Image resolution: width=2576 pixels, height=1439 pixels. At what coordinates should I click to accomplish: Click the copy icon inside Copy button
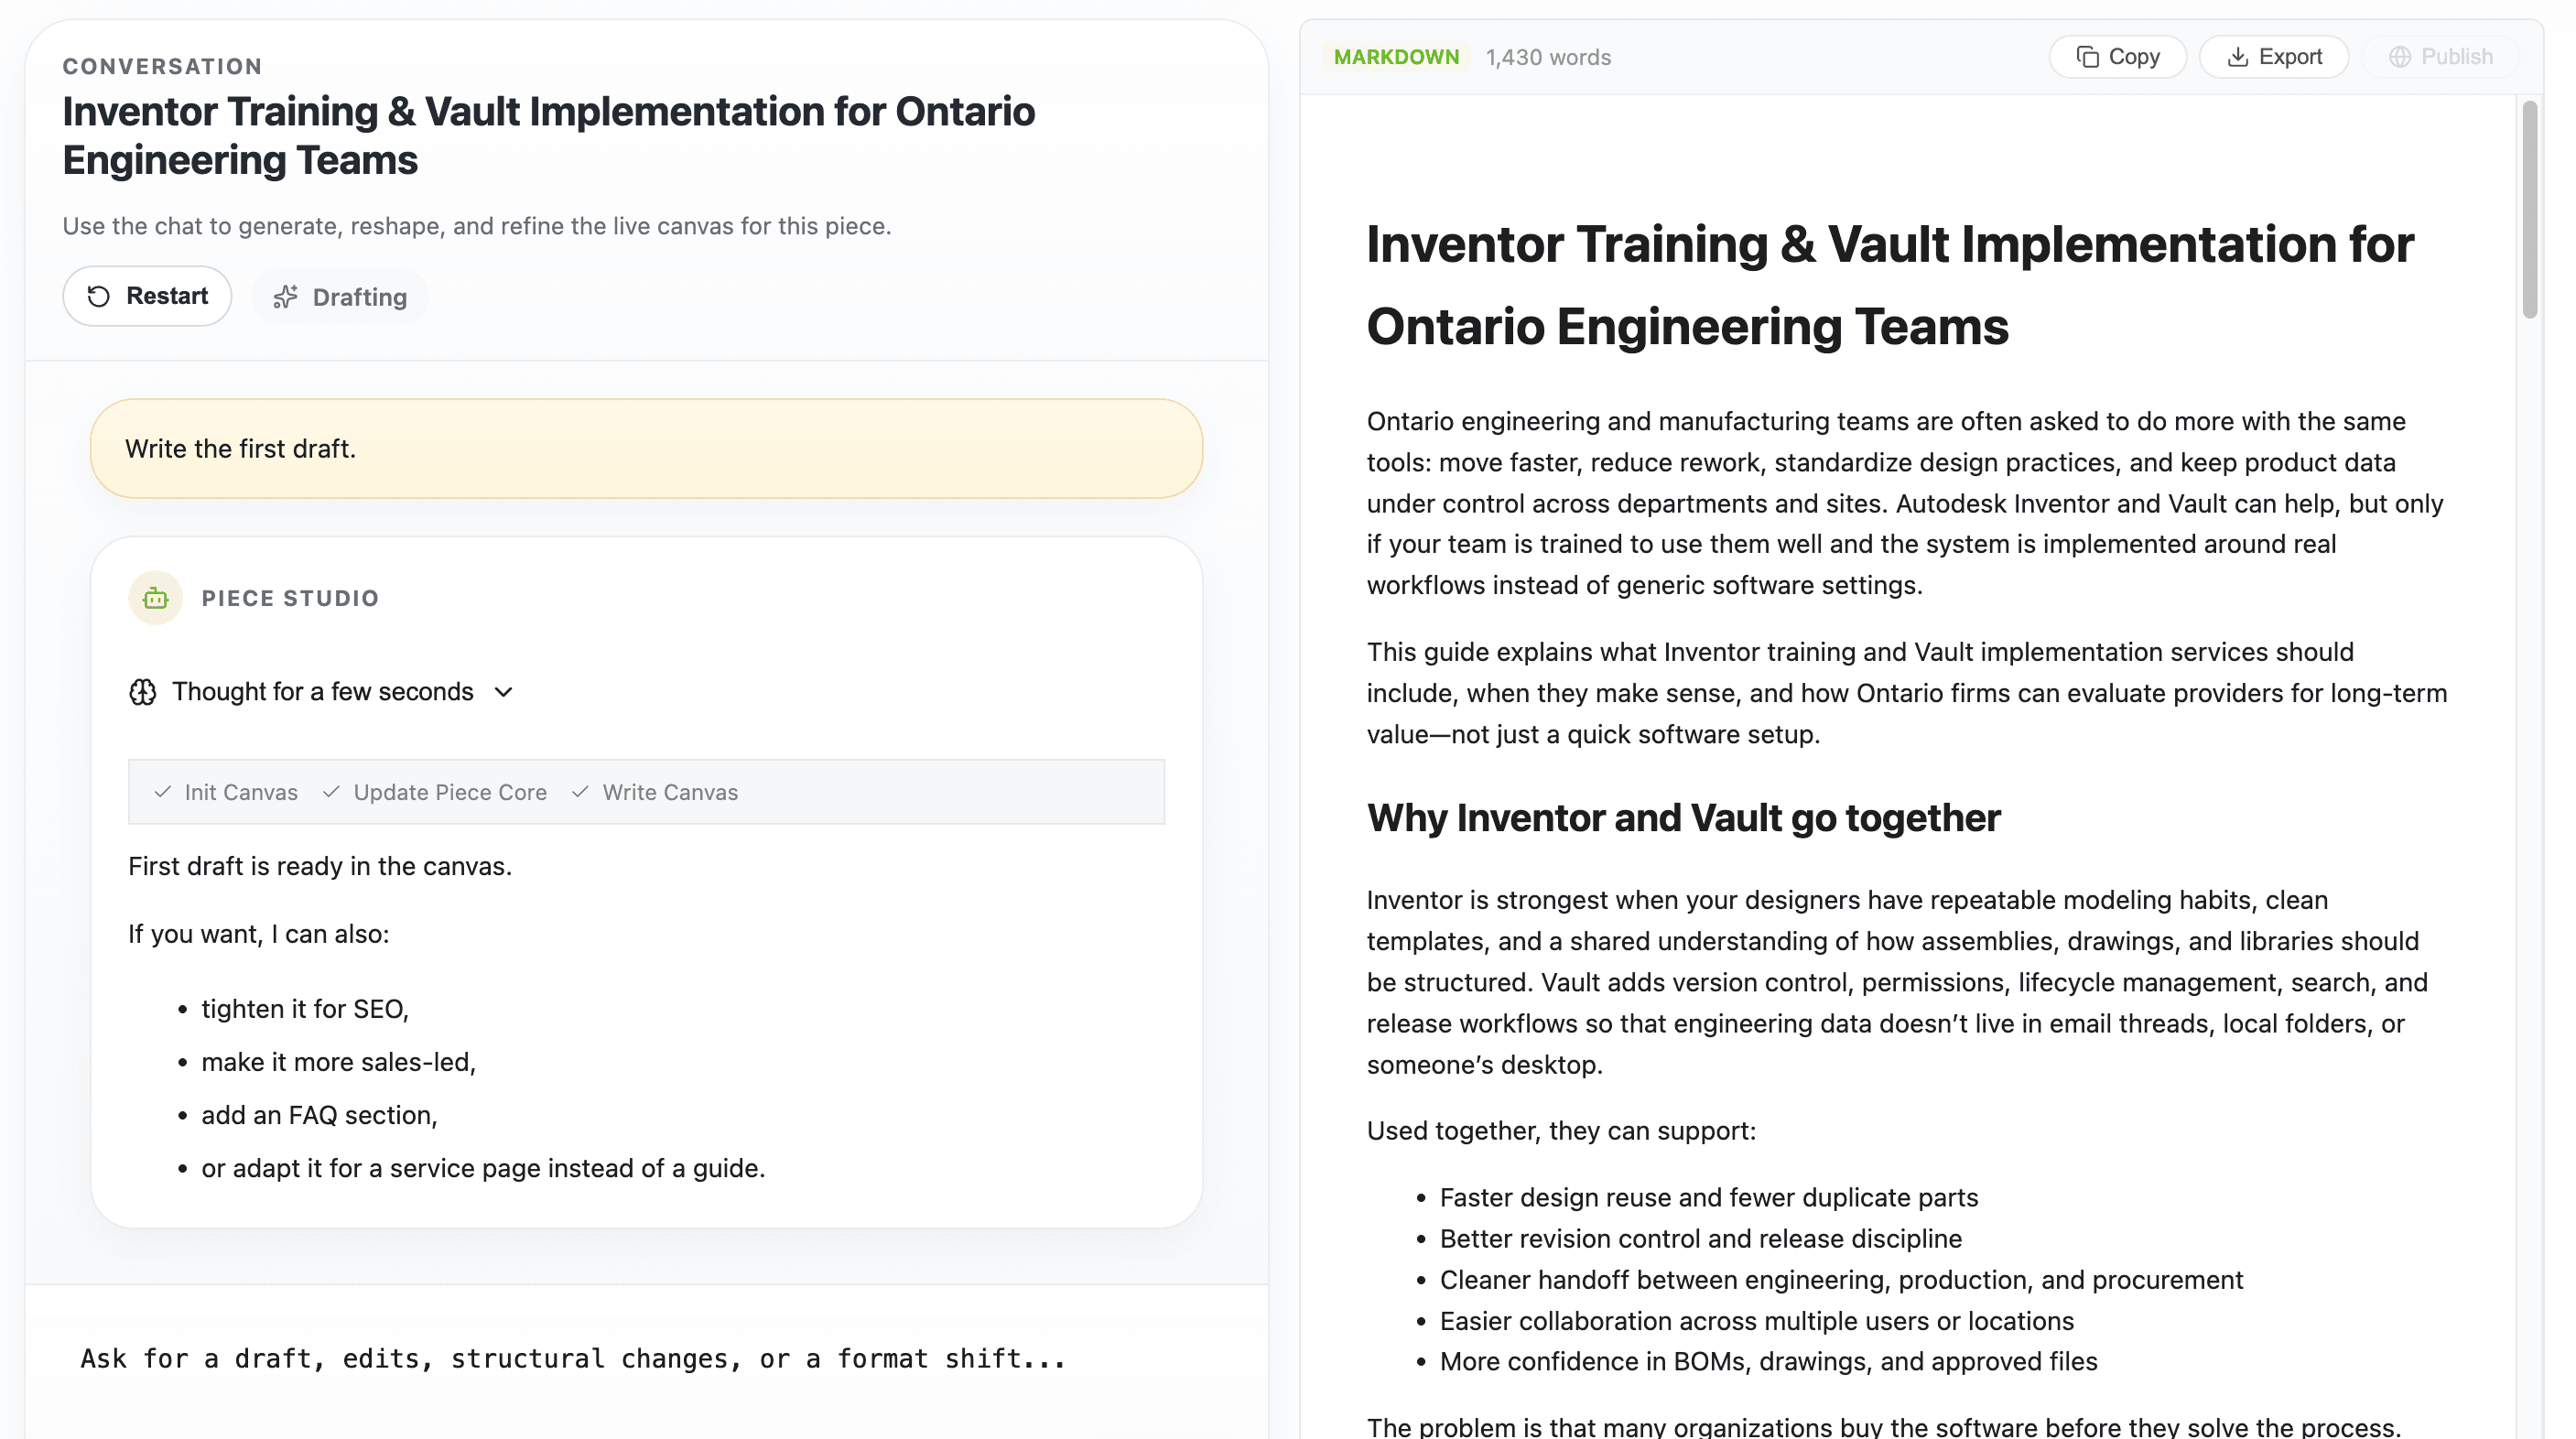[x=2090, y=56]
